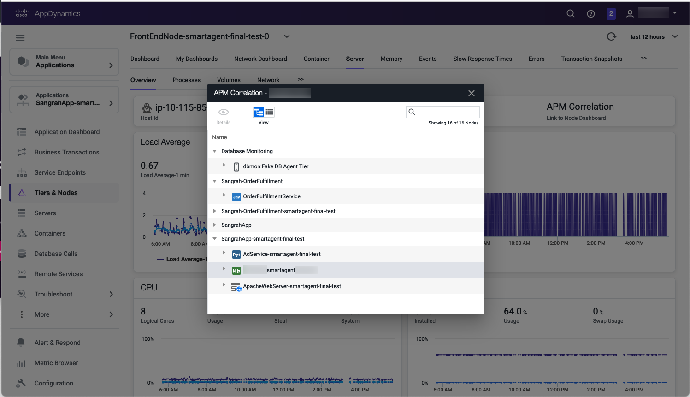Click the Python icon beside AdService-smartagent-final-test

tap(236, 255)
